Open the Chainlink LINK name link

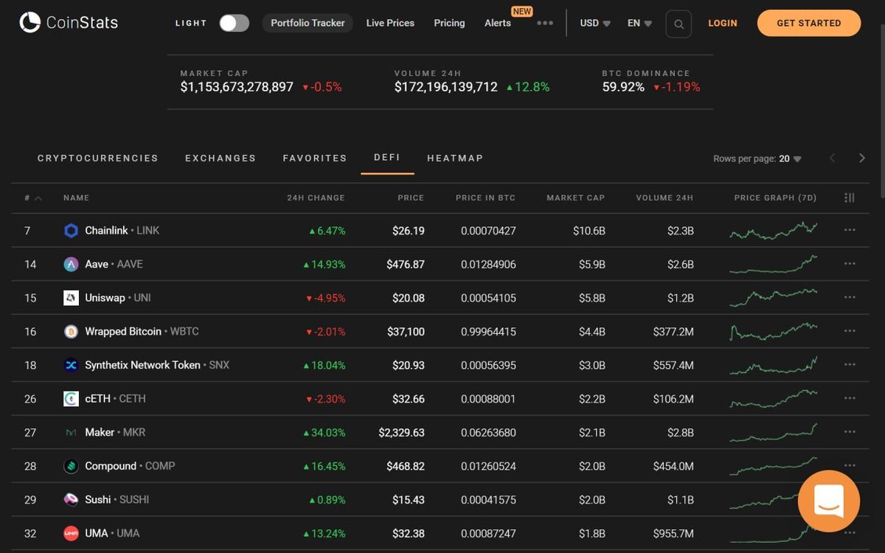(122, 231)
